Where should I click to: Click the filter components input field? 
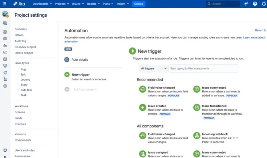tap(203, 68)
